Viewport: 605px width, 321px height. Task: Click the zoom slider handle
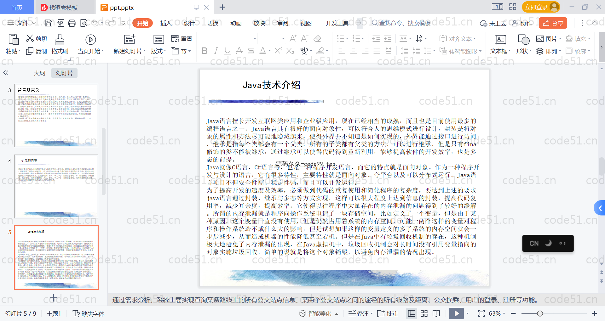(540, 313)
